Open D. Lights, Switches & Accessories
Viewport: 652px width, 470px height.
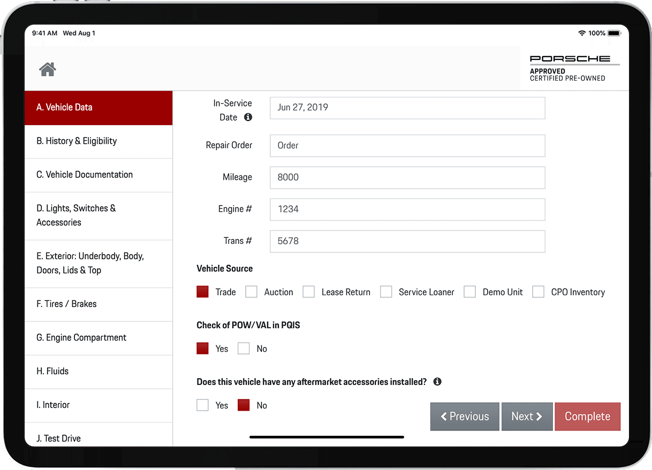(98, 215)
